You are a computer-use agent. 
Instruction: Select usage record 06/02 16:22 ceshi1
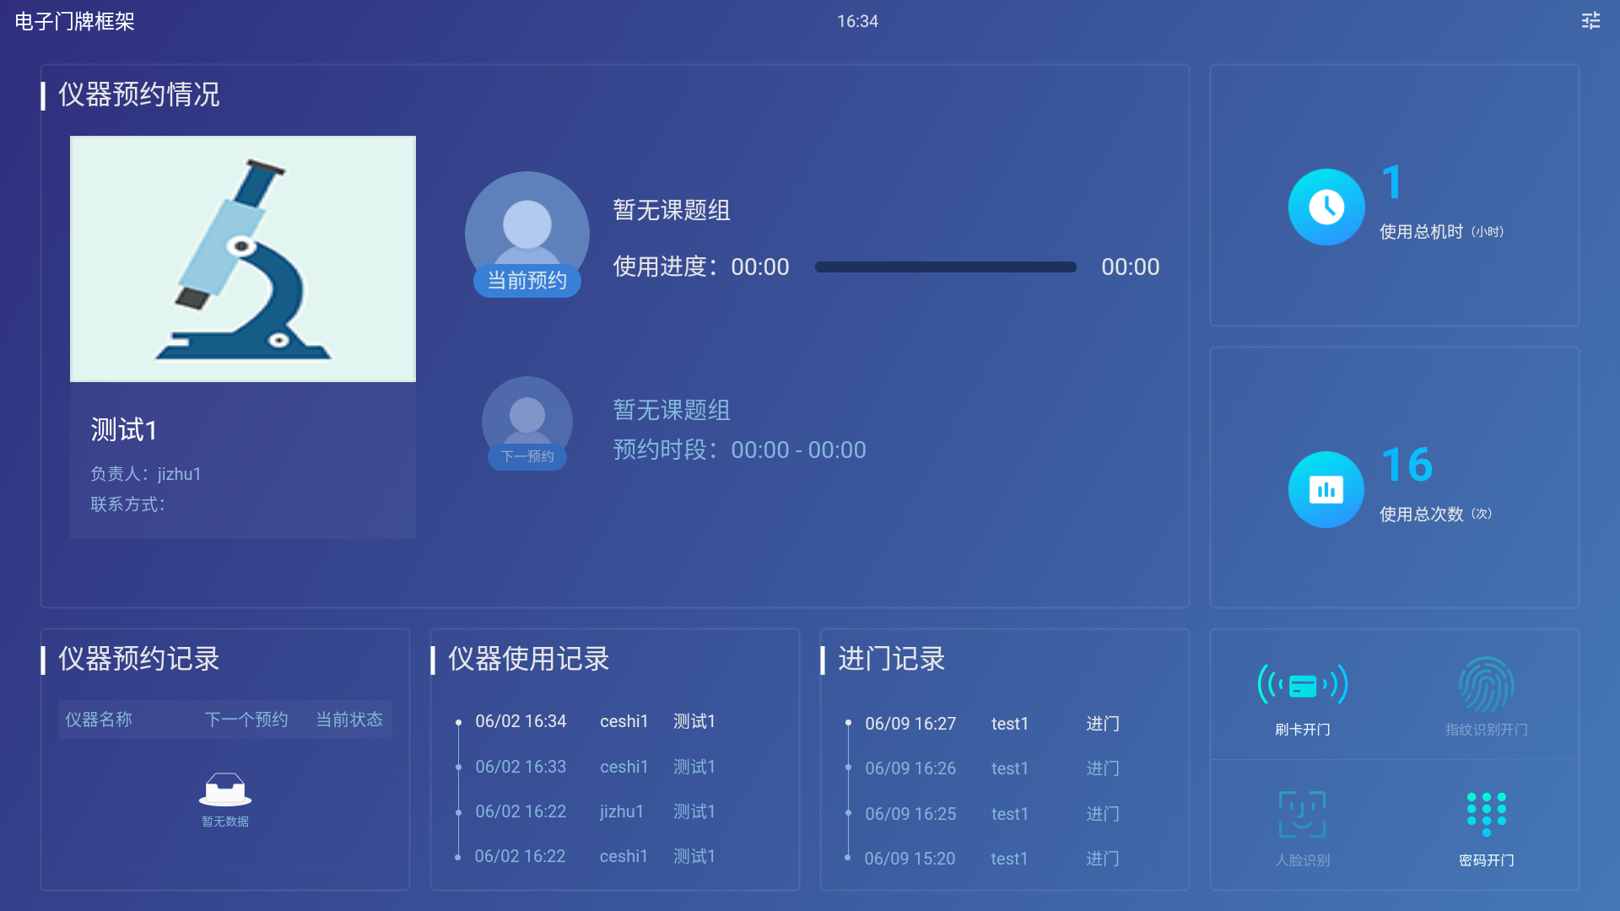point(595,857)
